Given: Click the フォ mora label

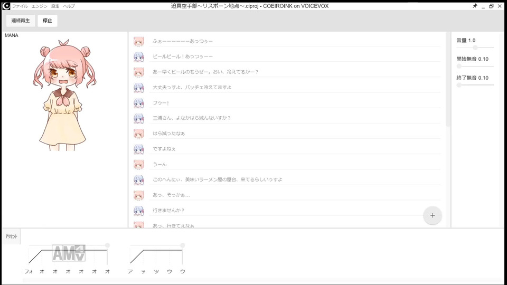Looking at the screenshot, I should click(x=29, y=271).
